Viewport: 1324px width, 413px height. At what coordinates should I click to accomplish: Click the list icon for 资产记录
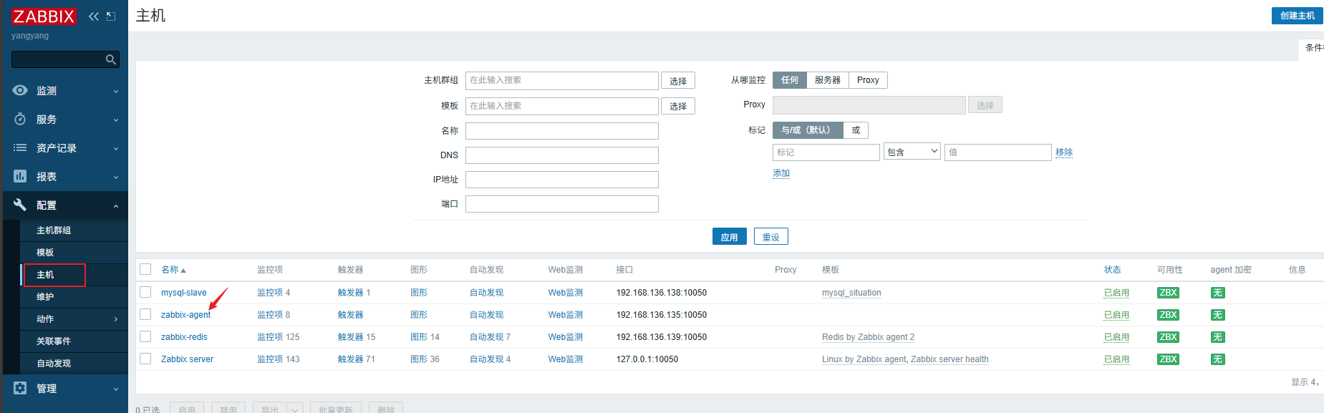click(20, 147)
